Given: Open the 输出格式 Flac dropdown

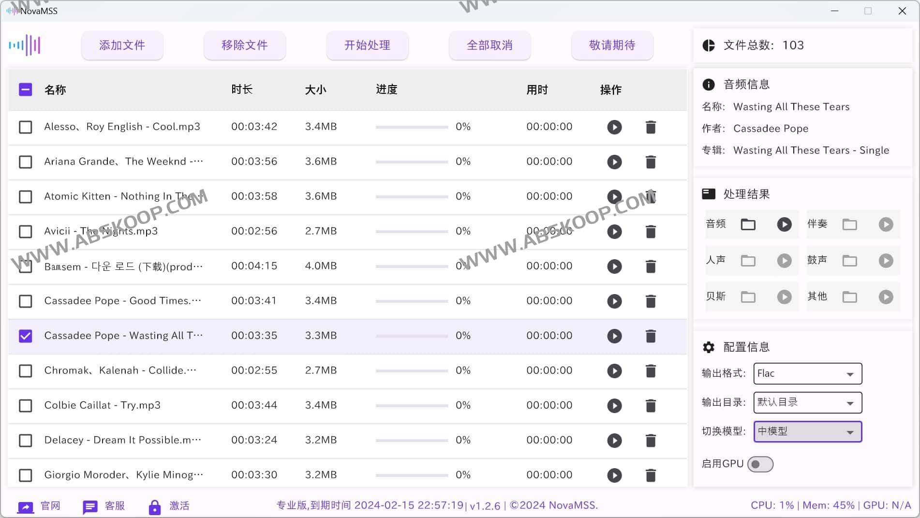Looking at the screenshot, I should click(807, 373).
